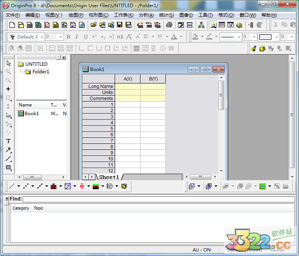Open the 编辑(E) menu

(x=32, y=15)
